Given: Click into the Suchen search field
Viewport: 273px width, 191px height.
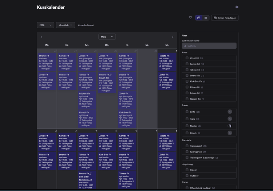Looking at the screenshot, I should pos(209,46).
